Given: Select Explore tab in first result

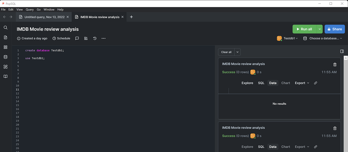Looking at the screenshot, I should tap(247, 83).
